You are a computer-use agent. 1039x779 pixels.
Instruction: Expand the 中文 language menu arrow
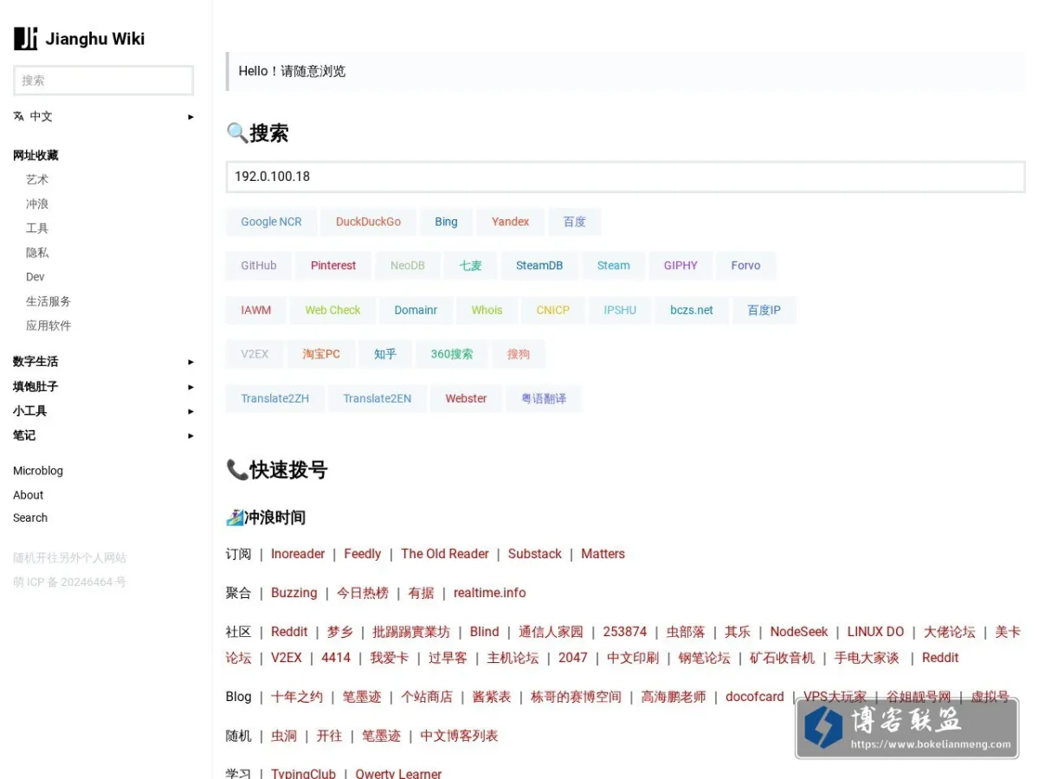[x=190, y=117]
